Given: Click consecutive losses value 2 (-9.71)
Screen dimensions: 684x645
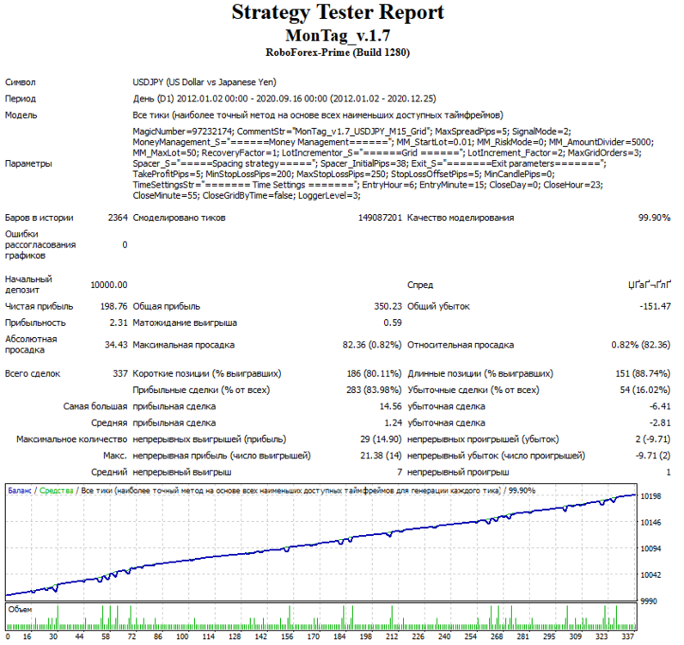Looking at the screenshot, I should 653,439.
